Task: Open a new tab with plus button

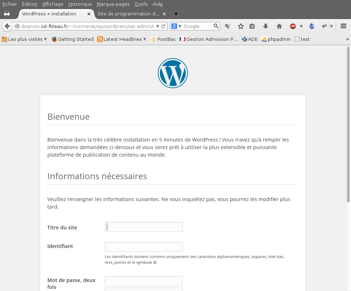Action: (x=176, y=14)
